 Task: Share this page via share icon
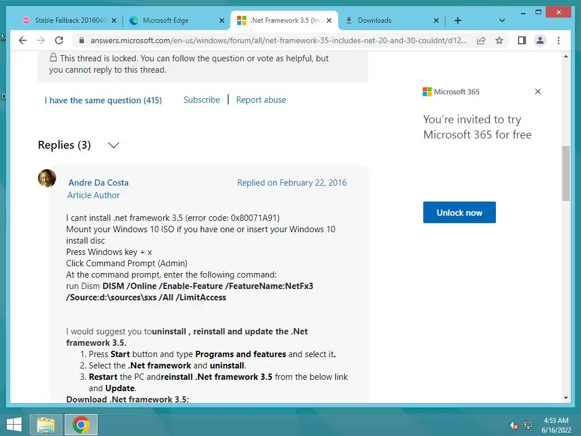[x=481, y=40]
